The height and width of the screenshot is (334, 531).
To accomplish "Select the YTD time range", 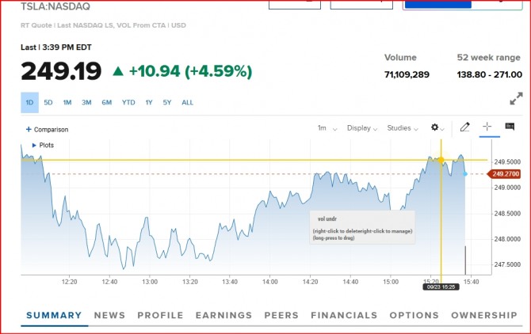I will click(128, 102).
